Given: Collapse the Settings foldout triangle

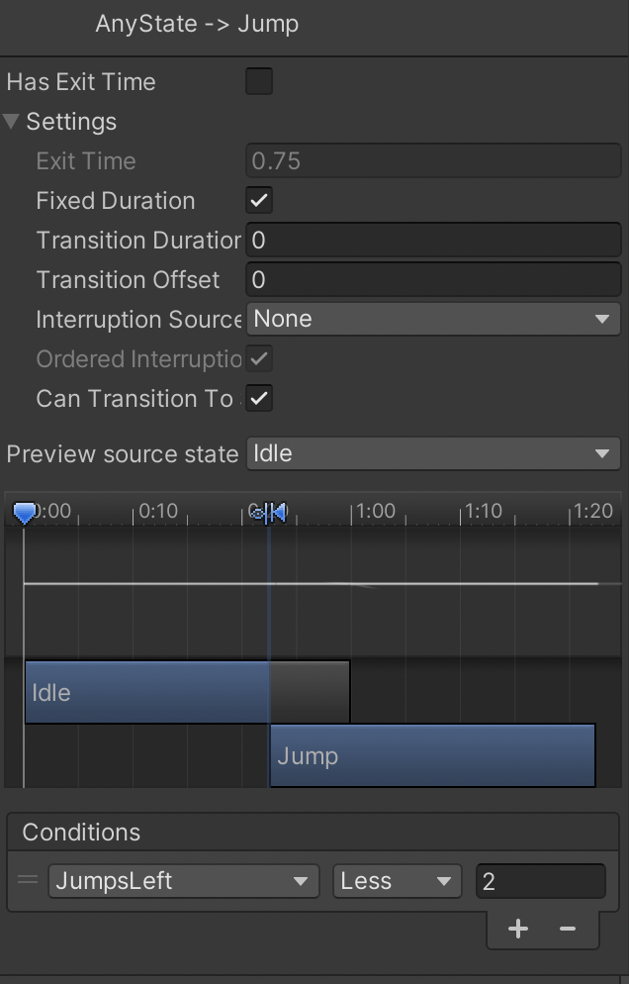Looking at the screenshot, I should (12, 122).
